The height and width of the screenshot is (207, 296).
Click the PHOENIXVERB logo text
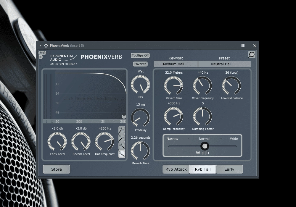click(x=101, y=57)
